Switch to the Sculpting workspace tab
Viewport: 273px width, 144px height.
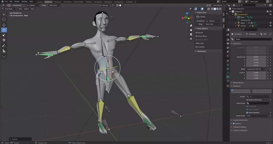[x=58, y=2]
